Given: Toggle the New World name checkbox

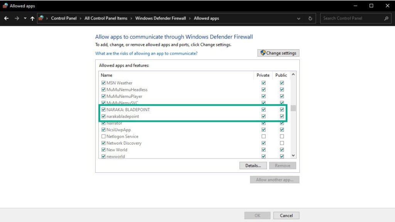Looking at the screenshot, I should [103, 150].
